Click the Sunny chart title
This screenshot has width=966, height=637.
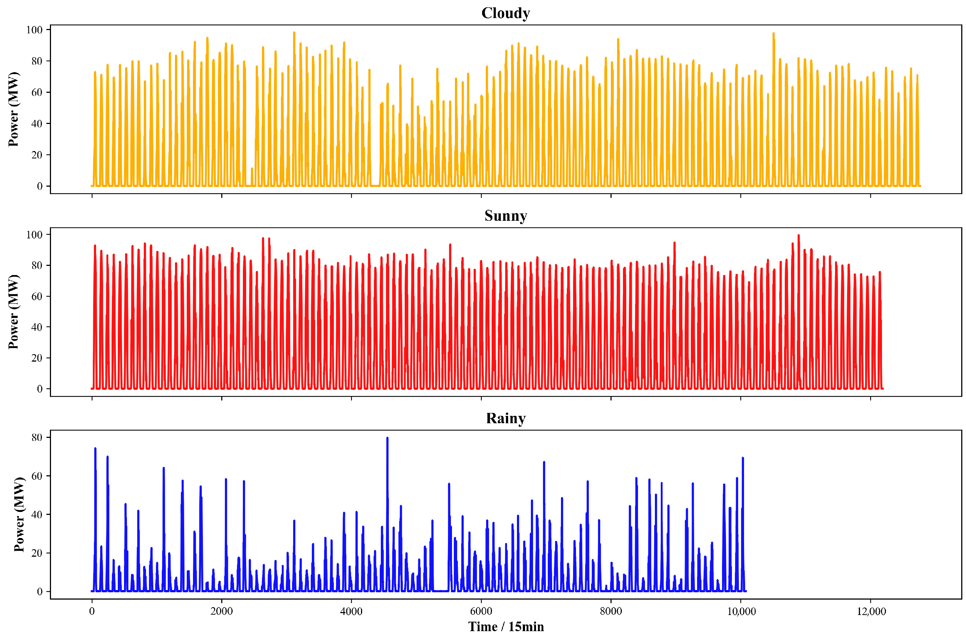(505, 216)
